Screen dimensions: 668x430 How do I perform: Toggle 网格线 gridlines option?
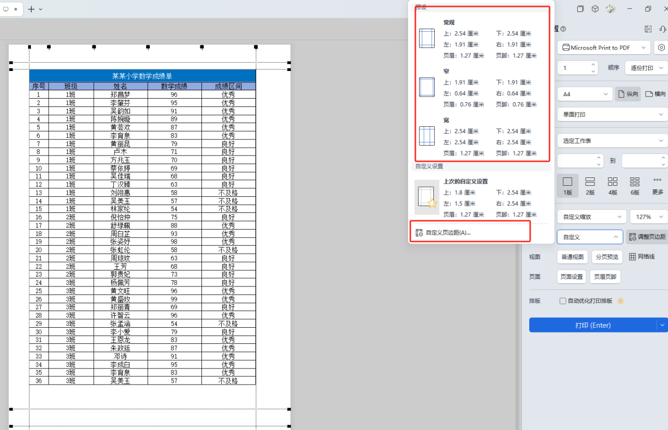click(x=642, y=257)
